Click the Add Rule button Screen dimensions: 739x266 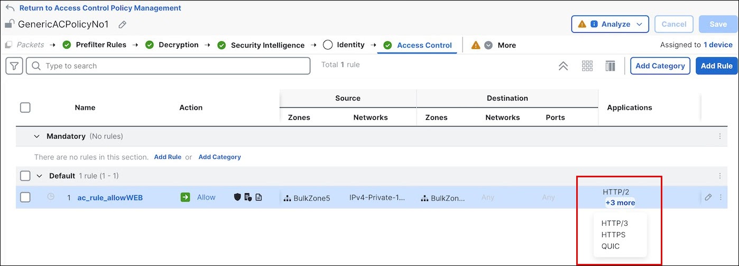tap(716, 66)
